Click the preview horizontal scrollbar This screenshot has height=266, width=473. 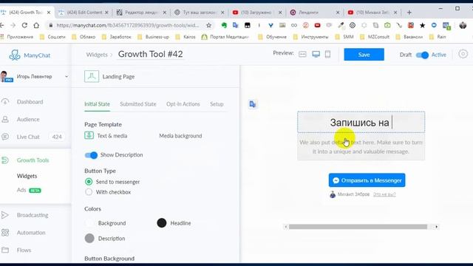[358, 227]
